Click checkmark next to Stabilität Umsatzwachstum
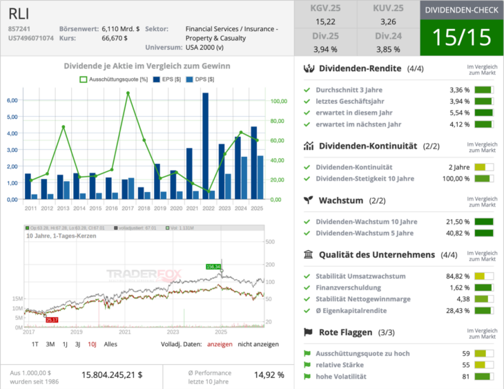This screenshot has height=389, width=504. [307, 276]
